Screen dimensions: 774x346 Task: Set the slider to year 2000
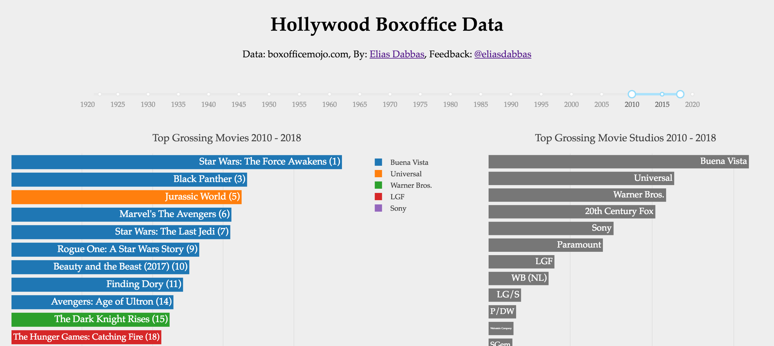pos(571,104)
